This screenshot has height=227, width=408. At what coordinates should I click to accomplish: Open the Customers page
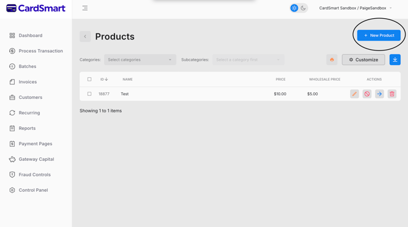[26, 97]
